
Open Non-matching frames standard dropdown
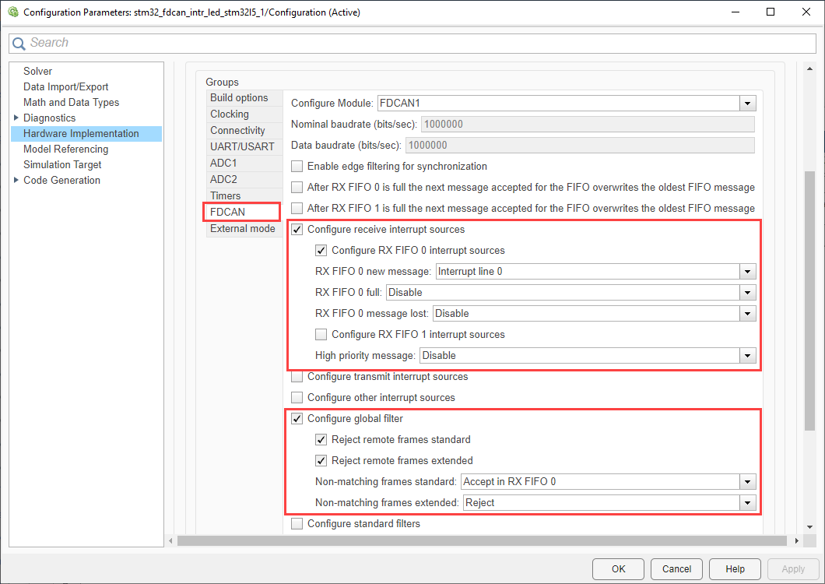(x=747, y=482)
